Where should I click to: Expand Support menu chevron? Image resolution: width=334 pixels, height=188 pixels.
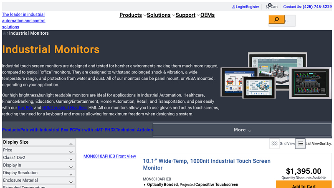coord(198,15)
